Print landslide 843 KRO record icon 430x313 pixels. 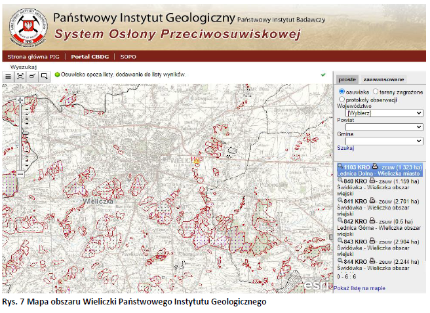coord(372,241)
